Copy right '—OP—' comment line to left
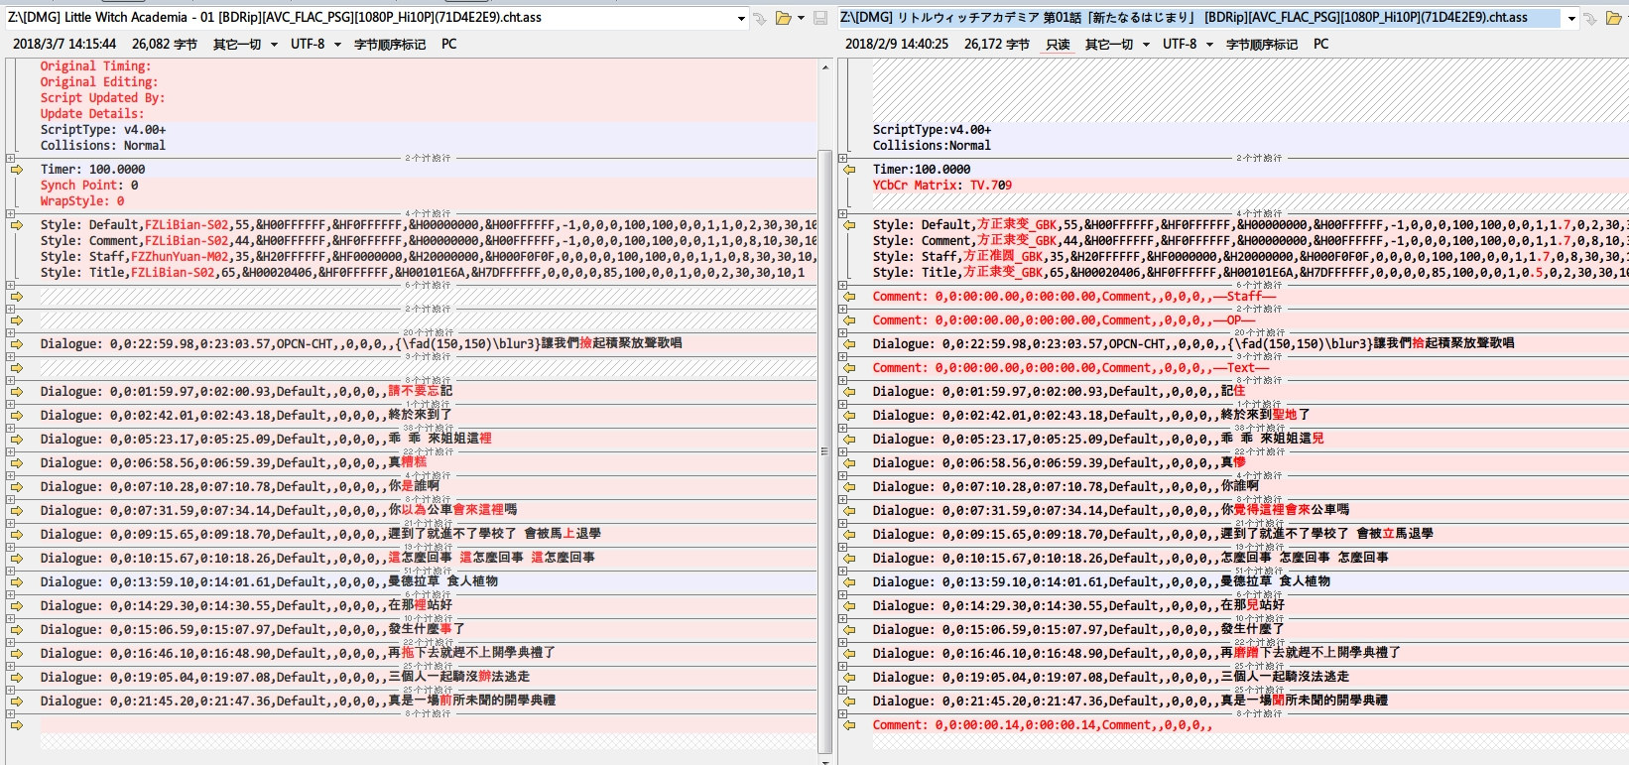Image resolution: width=1629 pixels, height=765 pixels. click(849, 320)
